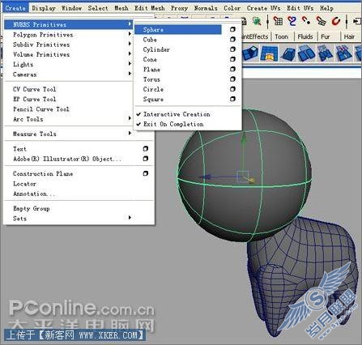This screenshot has height=345, width=362.
Task: Open the Construction Plane option box
Action: 146,173
